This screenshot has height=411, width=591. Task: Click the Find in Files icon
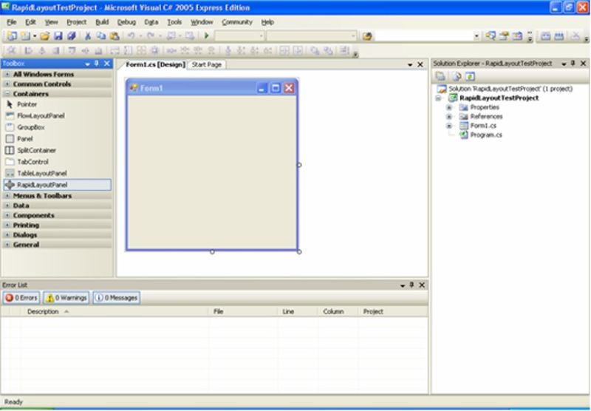click(367, 35)
